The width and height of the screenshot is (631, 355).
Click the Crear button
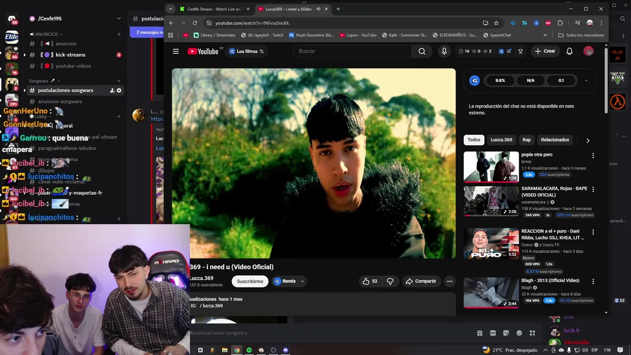545,51
